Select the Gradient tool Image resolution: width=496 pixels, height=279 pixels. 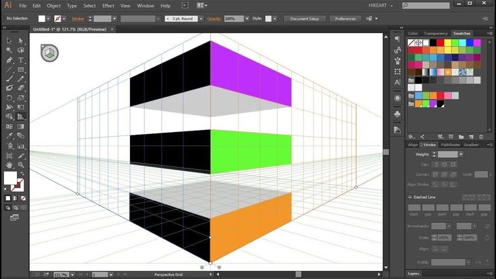click(21, 126)
